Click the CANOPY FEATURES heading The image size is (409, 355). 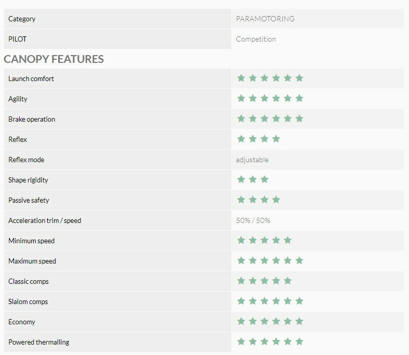click(54, 59)
